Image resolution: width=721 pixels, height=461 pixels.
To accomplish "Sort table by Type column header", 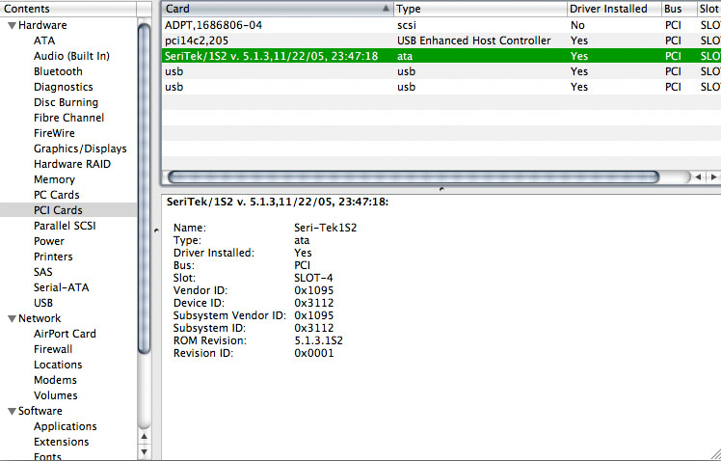I will tap(480, 9).
